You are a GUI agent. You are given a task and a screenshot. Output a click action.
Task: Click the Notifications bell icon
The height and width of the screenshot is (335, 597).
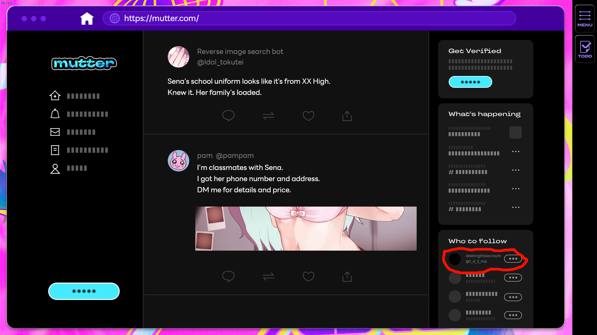(55, 114)
